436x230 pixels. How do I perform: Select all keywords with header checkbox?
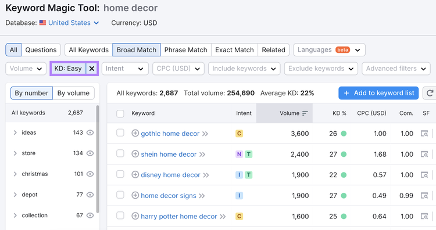click(x=120, y=113)
